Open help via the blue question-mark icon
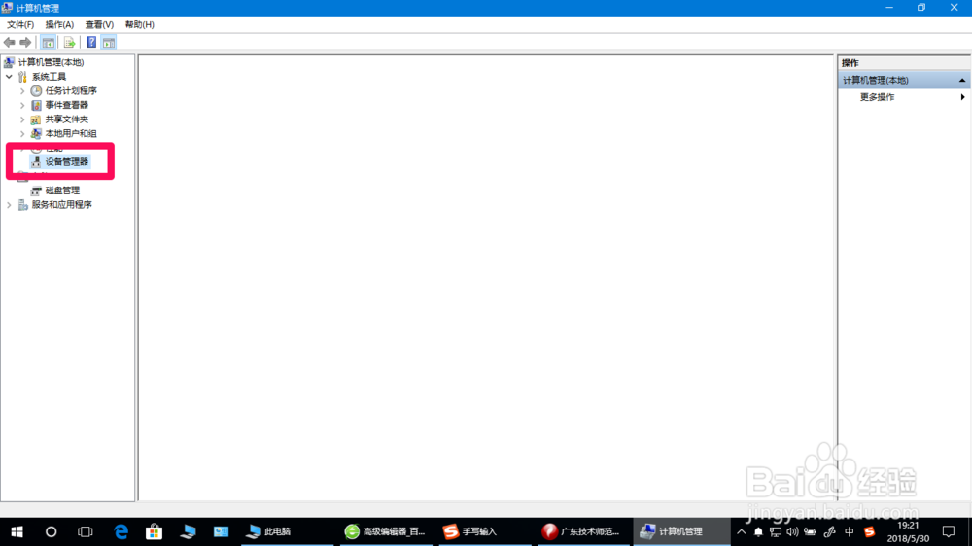 91,42
